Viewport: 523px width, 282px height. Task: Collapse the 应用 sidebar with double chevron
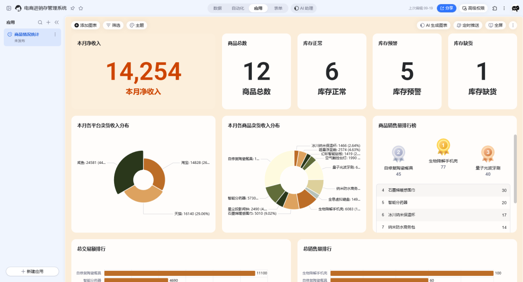click(57, 22)
